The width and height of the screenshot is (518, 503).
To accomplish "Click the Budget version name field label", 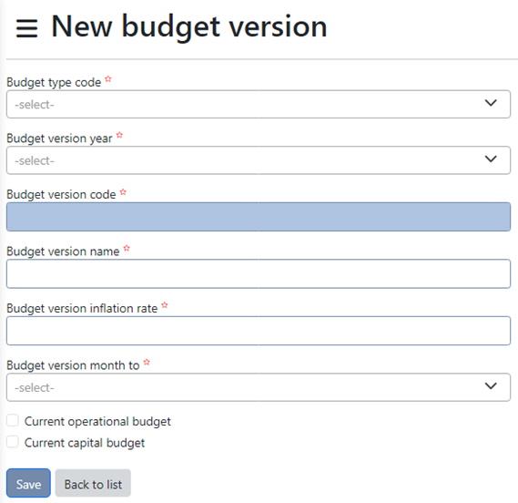I will click(x=63, y=251).
